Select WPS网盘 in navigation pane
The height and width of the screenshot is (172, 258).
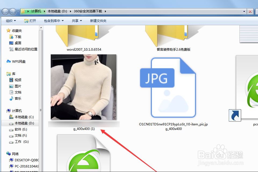19,62
